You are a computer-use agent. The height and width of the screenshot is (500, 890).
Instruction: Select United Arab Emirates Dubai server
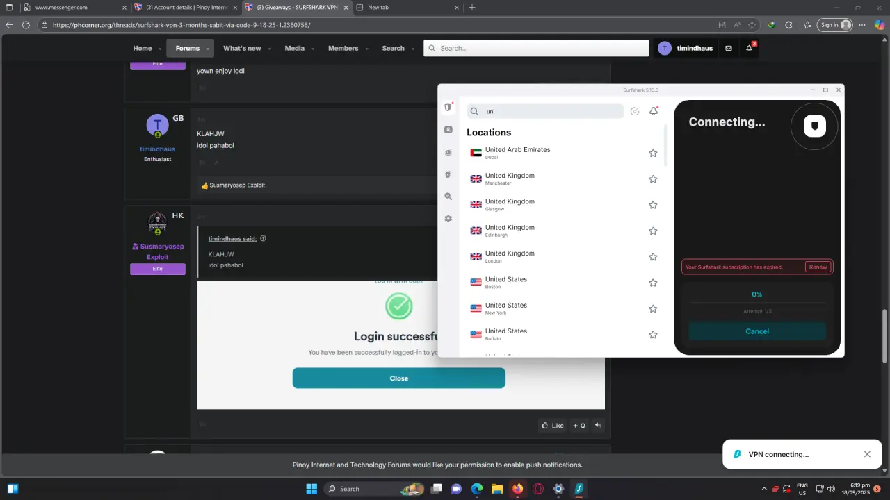pos(563,153)
